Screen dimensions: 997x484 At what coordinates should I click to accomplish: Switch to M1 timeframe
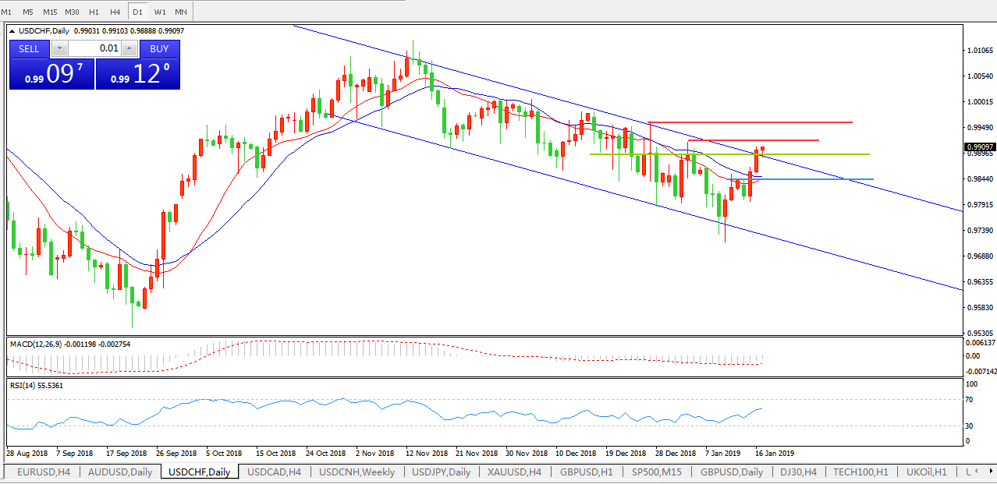pyautogui.click(x=7, y=12)
